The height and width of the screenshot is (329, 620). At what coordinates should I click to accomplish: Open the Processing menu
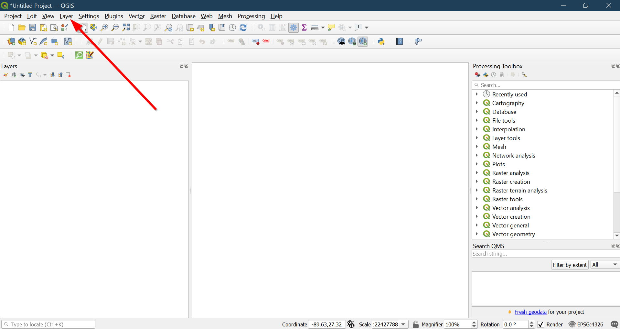point(251,16)
